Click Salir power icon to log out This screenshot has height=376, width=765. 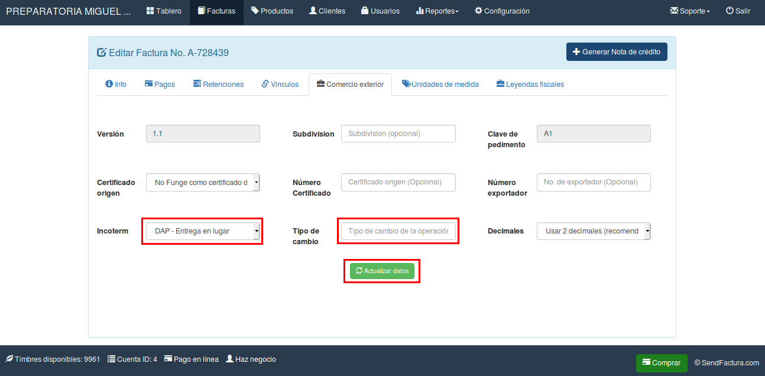tap(738, 11)
